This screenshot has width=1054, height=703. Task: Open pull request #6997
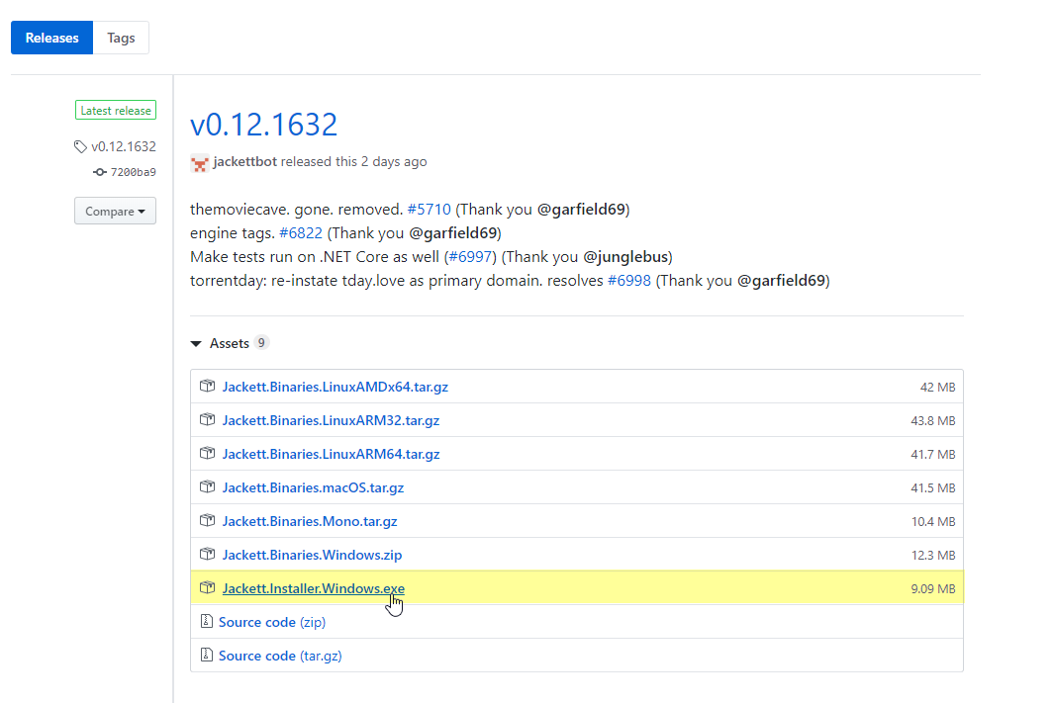coord(470,256)
